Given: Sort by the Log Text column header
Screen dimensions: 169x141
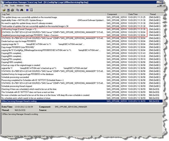Looking at the screenshot, I should point(53,14).
